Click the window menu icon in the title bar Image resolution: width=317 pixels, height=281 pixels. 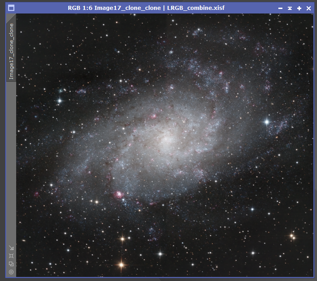[11, 8]
